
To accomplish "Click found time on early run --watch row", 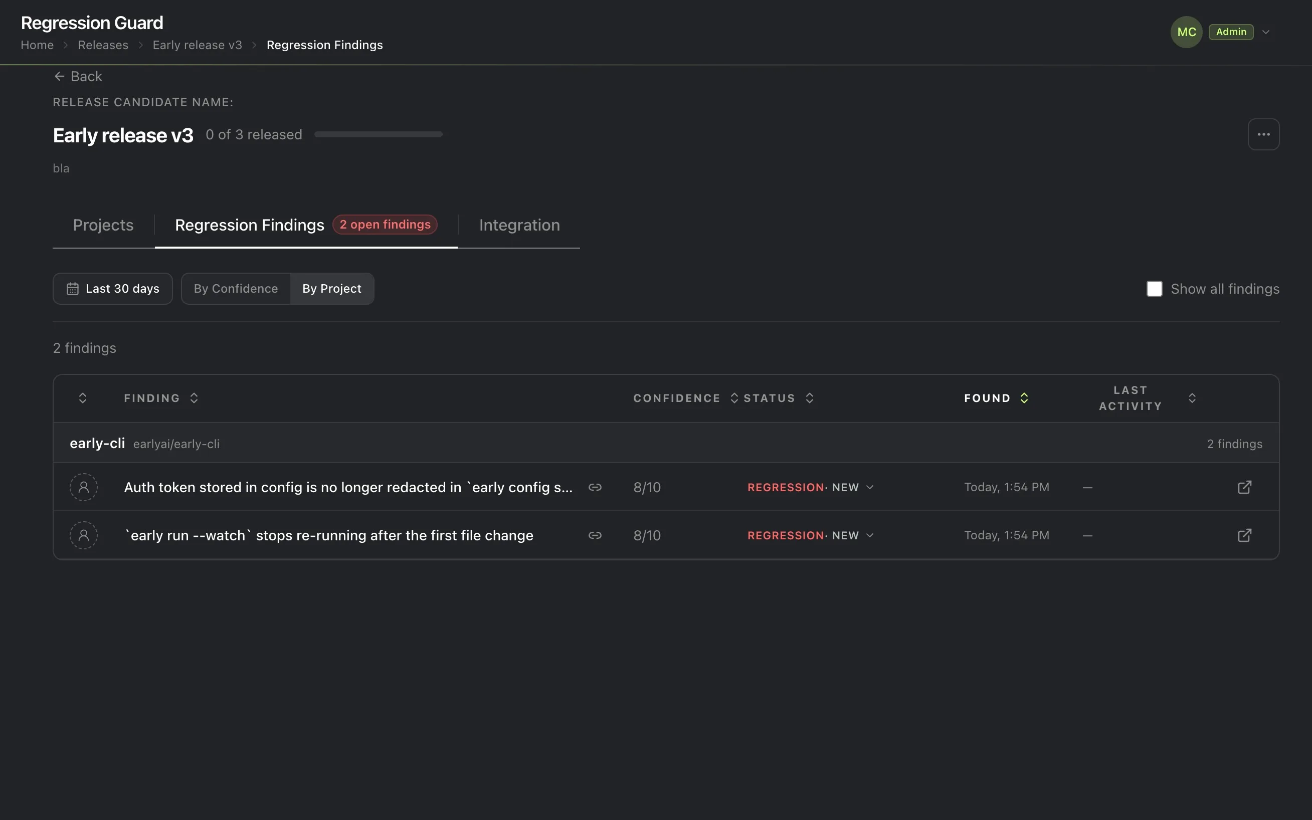I will click(1007, 535).
